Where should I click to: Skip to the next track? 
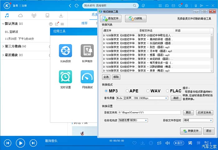click(x=33, y=143)
